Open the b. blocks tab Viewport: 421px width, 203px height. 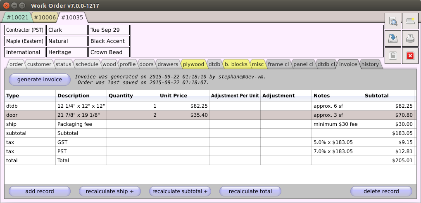point(236,64)
